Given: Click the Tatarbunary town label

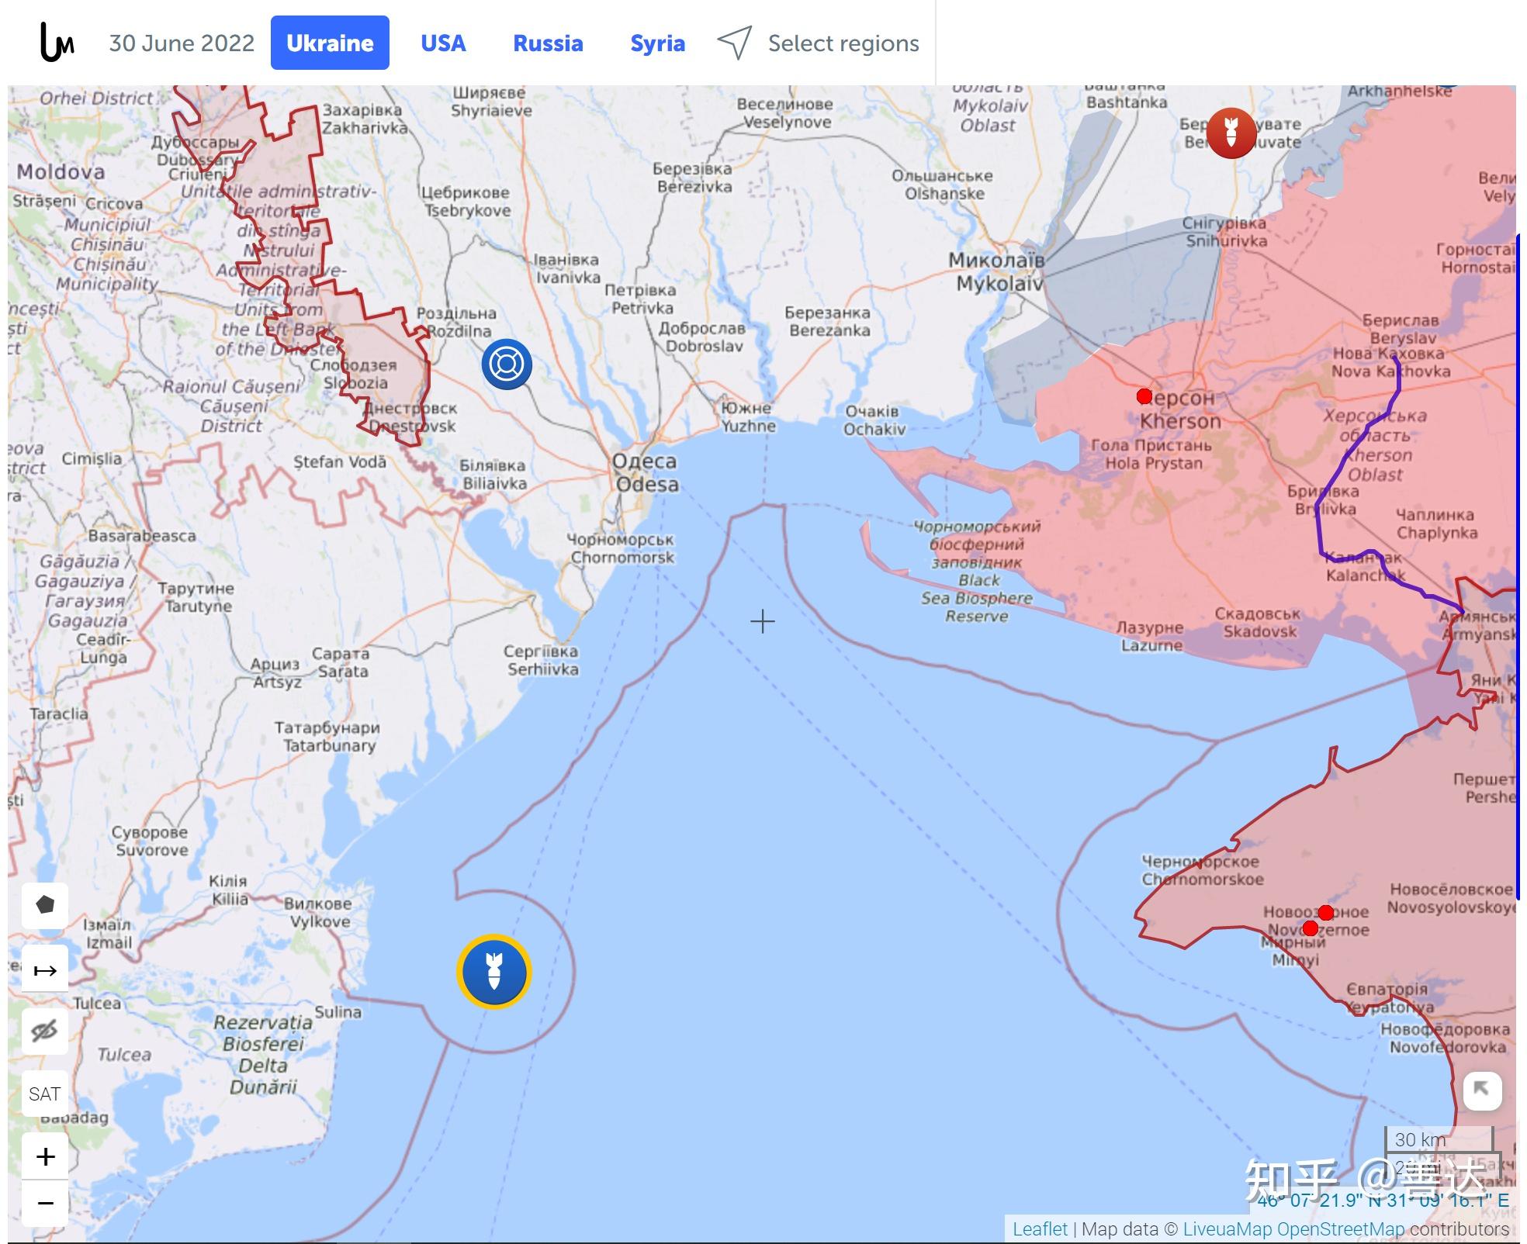Looking at the screenshot, I should click(x=328, y=737).
